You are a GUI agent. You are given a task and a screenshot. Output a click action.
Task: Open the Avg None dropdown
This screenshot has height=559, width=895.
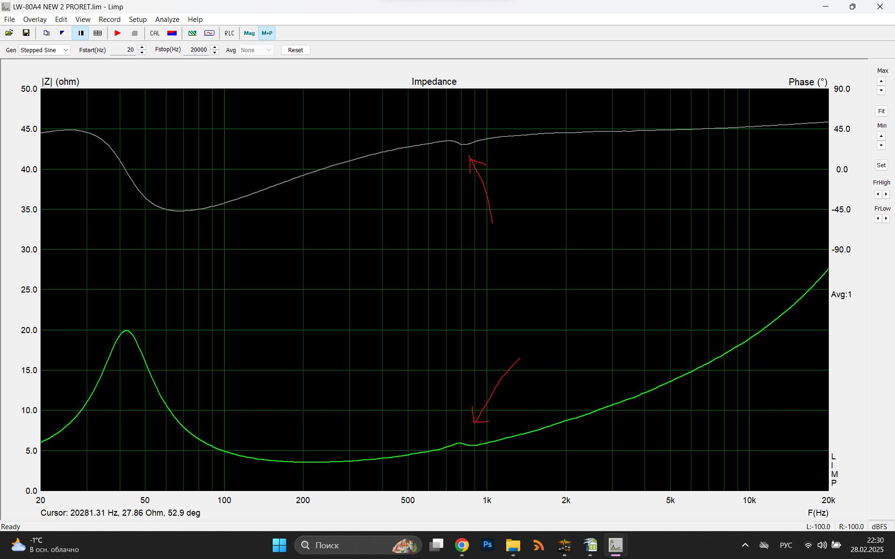[x=256, y=50]
